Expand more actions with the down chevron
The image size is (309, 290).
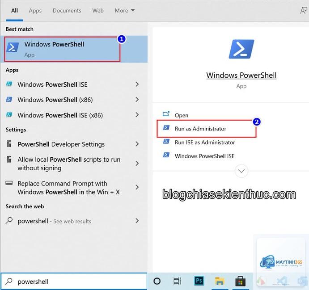[241, 171]
